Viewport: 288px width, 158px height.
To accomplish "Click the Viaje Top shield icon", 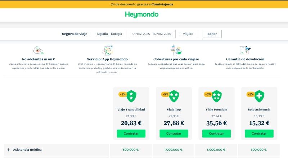I will (174, 96).
